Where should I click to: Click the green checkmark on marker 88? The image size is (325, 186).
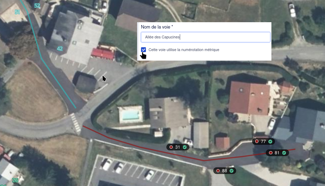click(x=232, y=170)
